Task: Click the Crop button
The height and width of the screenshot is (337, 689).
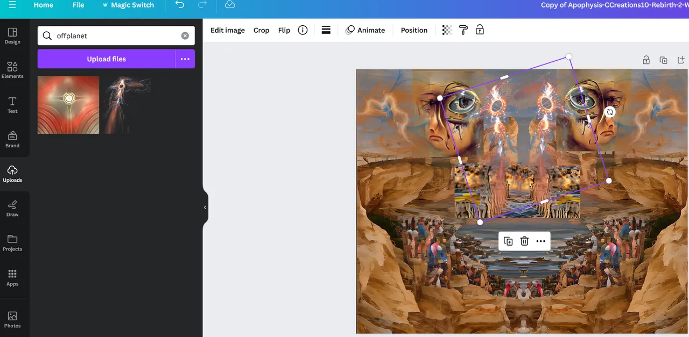Action: tap(261, 30)
